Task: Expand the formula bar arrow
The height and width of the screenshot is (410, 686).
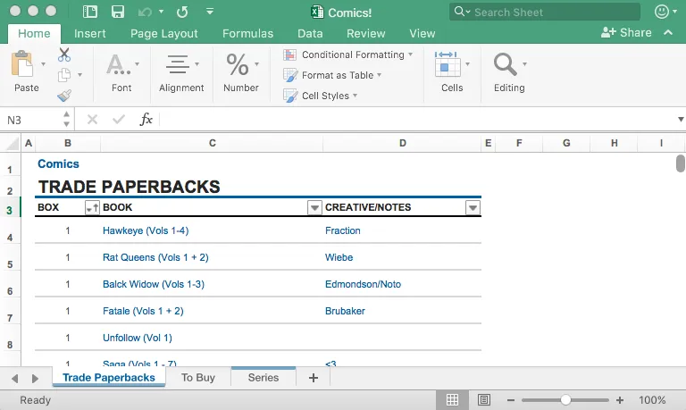Action: coord(681,119)
